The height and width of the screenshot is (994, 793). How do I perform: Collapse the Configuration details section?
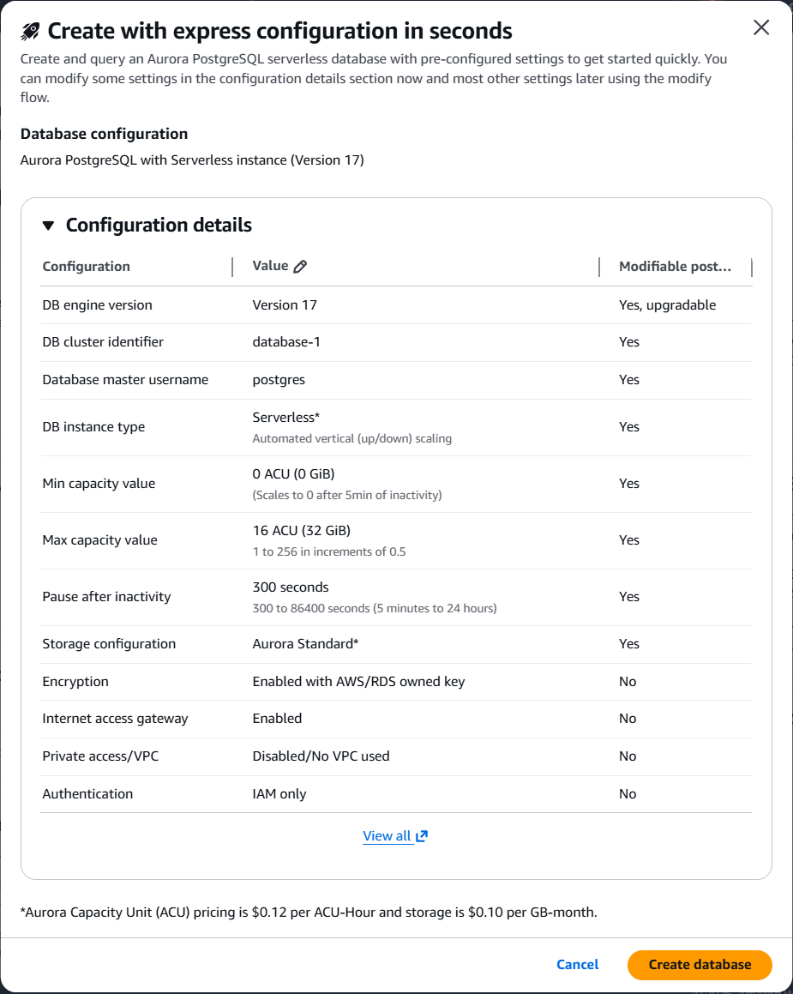pos(50,225)
